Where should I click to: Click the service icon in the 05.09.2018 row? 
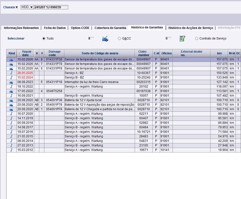[11, 123]
